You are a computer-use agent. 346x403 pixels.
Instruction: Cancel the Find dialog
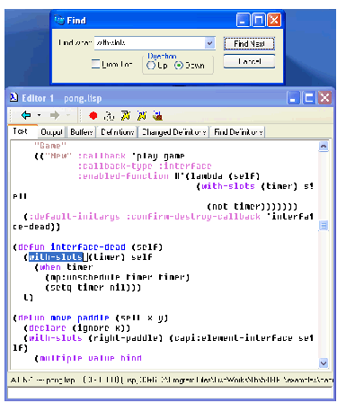coord(249,61)
